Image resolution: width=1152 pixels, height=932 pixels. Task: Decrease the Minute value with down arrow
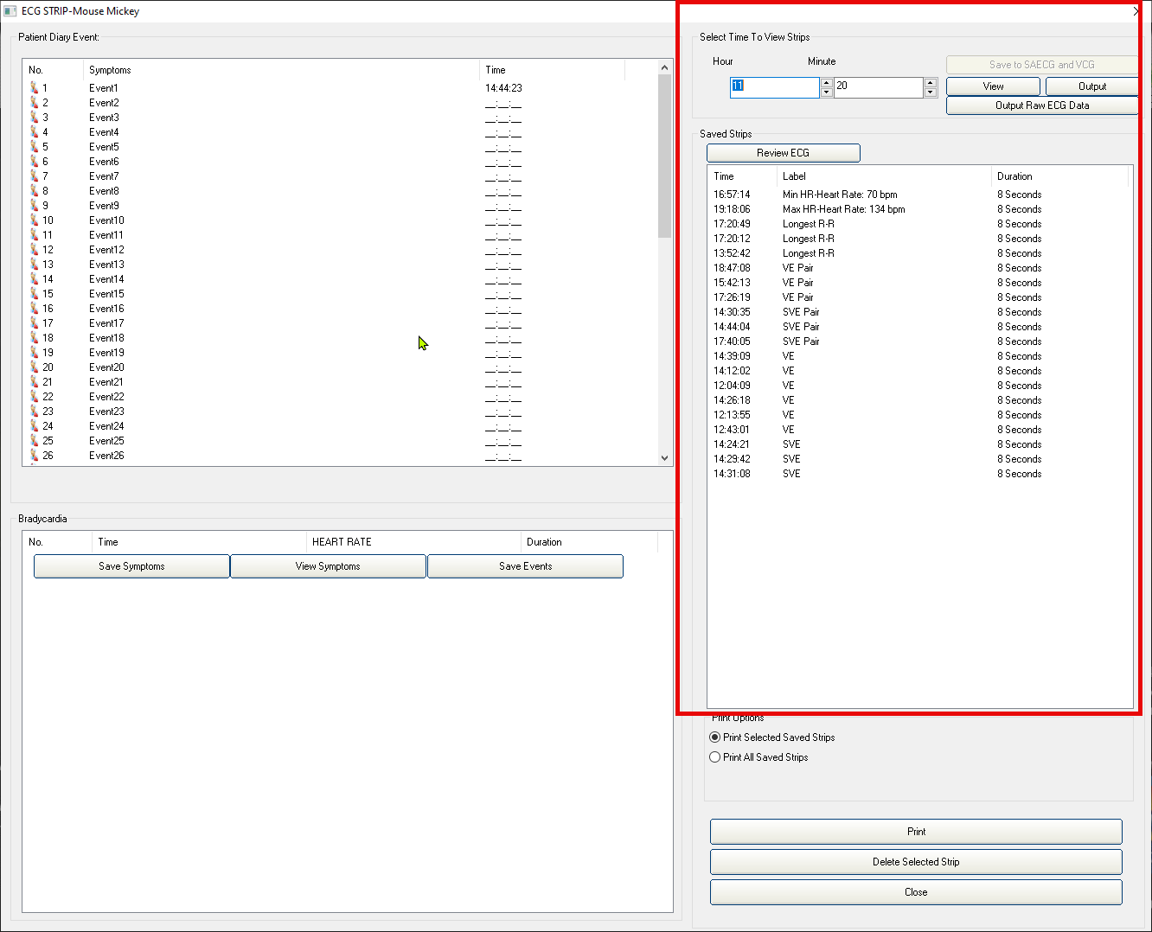click(931, 92)
